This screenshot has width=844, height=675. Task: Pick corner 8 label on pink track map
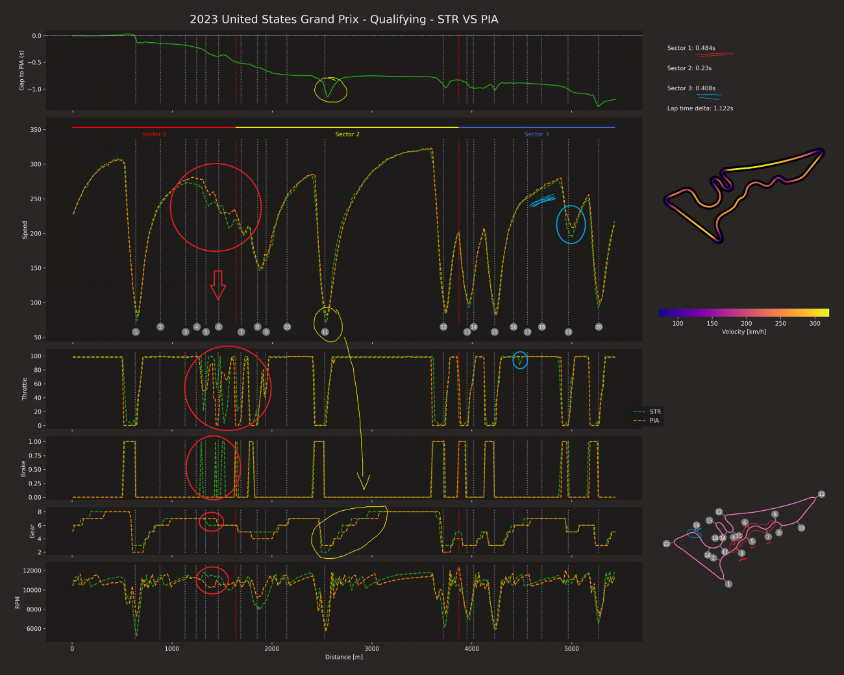point(775,514)
